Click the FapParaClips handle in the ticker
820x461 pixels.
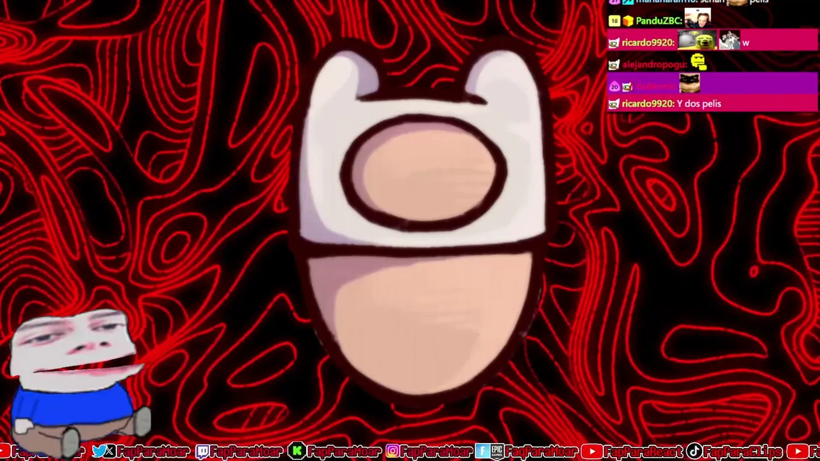click(x=743, y=452)
